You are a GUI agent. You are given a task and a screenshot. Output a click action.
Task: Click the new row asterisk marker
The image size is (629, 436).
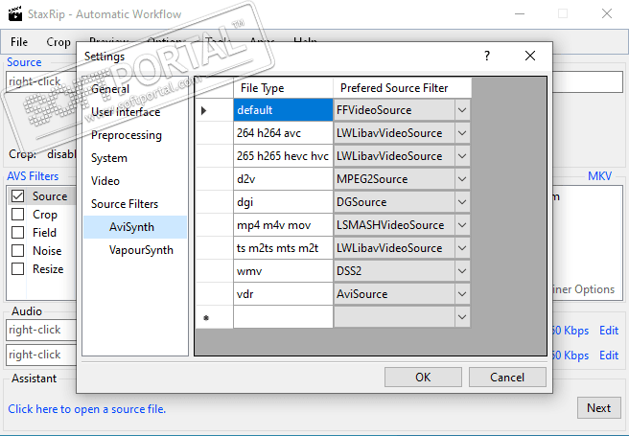tap(204, 317)
